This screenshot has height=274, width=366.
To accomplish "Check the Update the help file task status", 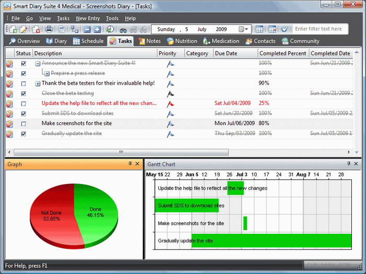I will 24,104.
